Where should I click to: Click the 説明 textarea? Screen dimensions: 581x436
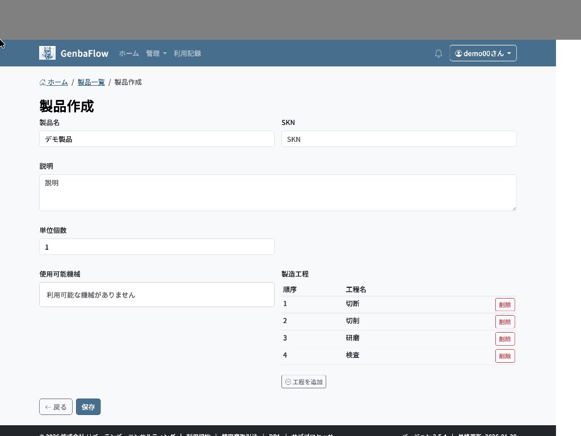tap(277, 192)
